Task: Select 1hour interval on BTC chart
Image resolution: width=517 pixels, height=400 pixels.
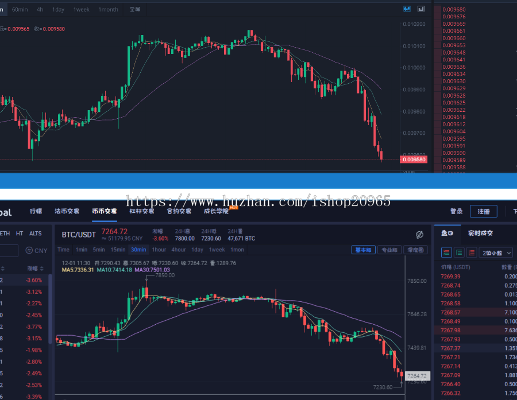Action: click(159, 250)
